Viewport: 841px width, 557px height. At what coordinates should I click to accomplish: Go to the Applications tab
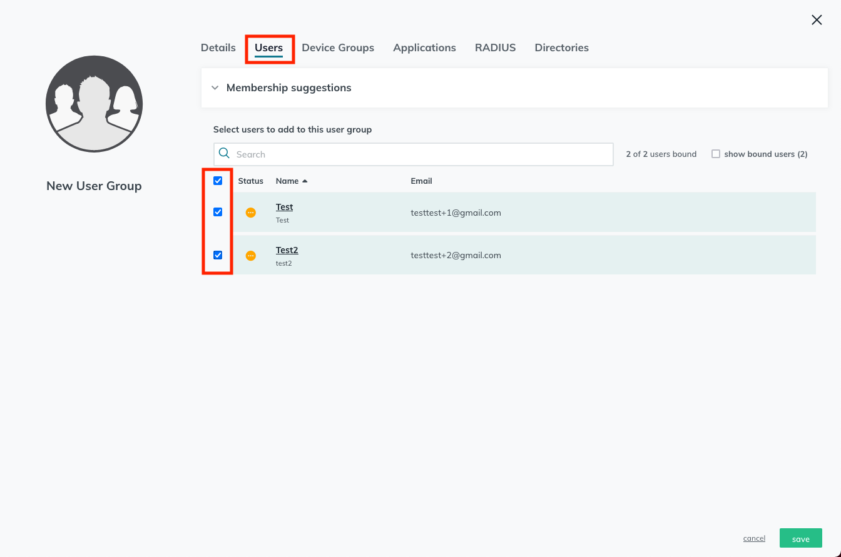pyautogui.click(x=424, y=48)
